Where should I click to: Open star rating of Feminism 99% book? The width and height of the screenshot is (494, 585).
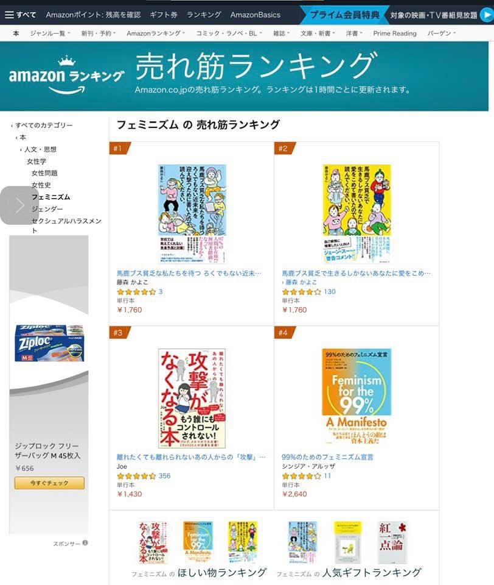point(301,476)
